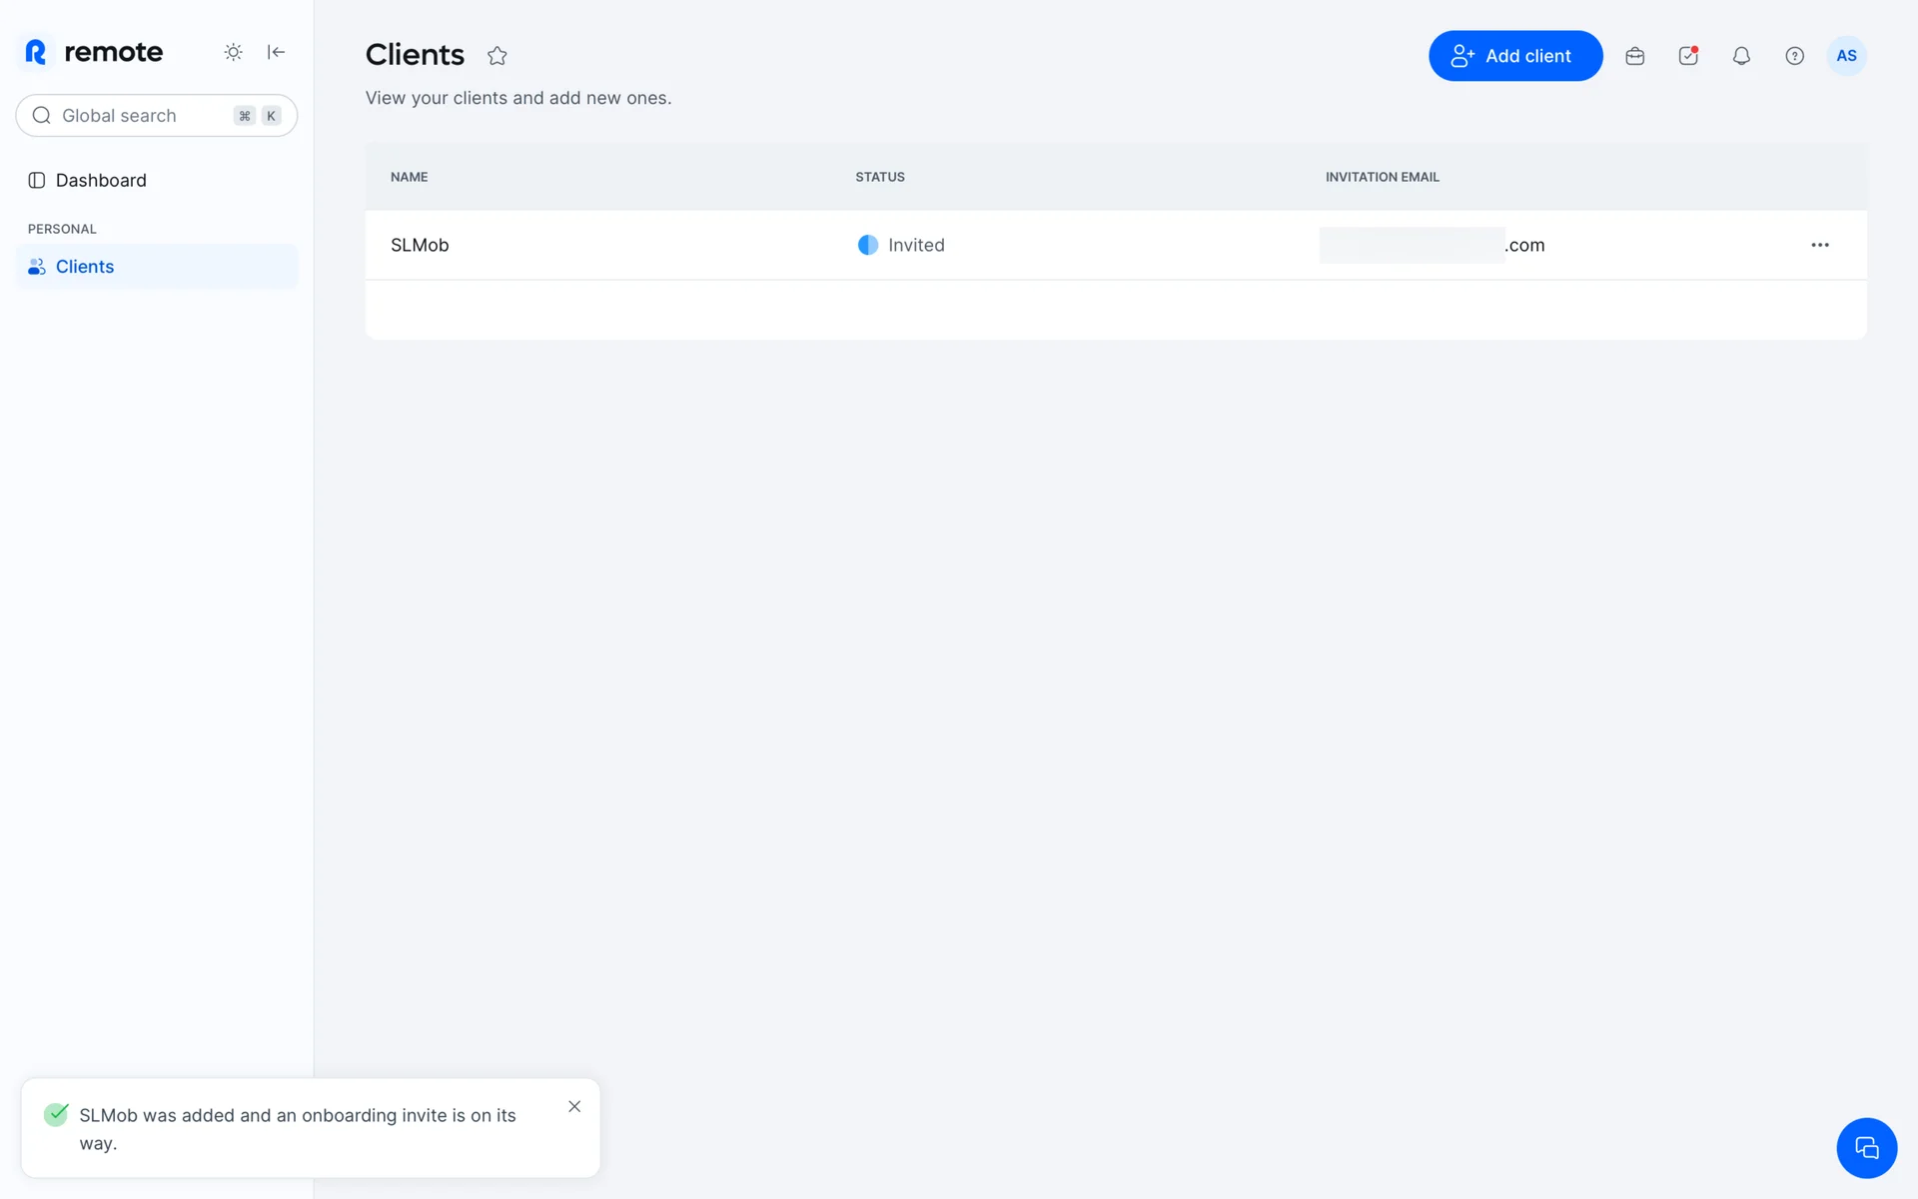
Task: Click the Add client button
Action: [x=1514, y=56]
